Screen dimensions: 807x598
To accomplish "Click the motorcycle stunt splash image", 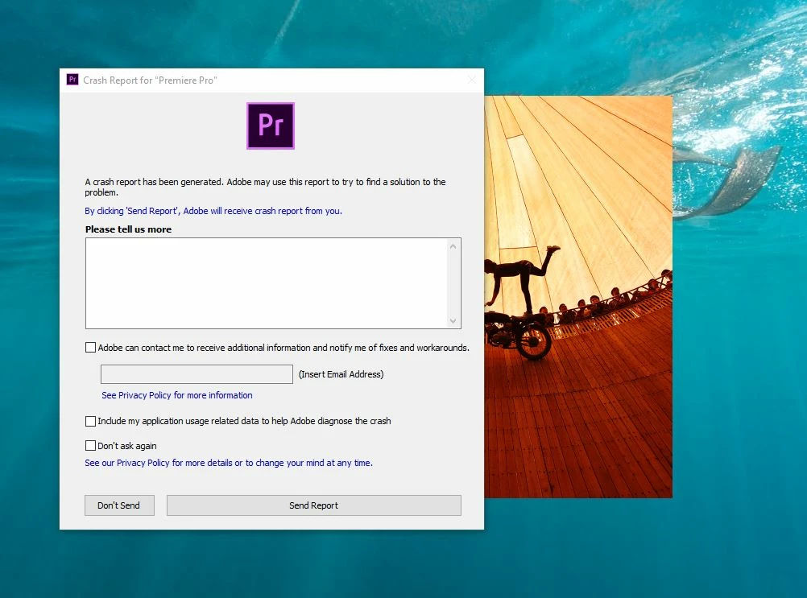I will 578,297.
